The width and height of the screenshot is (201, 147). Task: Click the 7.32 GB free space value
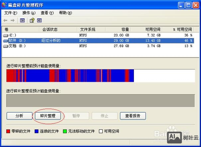(154, 35)
